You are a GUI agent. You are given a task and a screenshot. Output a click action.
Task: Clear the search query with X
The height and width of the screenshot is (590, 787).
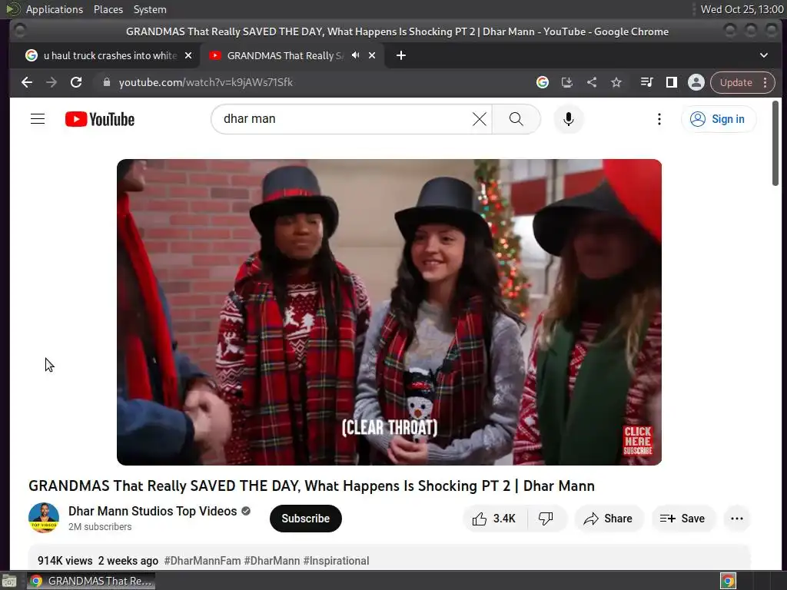[480, 119]
